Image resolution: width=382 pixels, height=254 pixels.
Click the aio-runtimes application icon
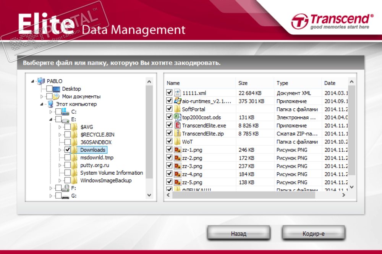click(x=178, y=101)
